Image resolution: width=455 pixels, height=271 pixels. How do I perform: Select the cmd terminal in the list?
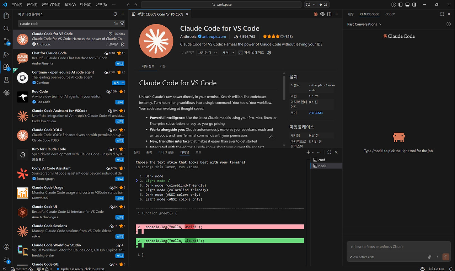point(326,160)
